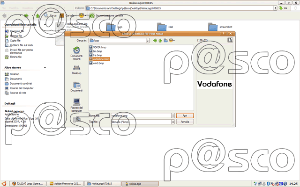
Task: Go up one level in file dialog
Action: pyautogui.click(x=160, y=41)
